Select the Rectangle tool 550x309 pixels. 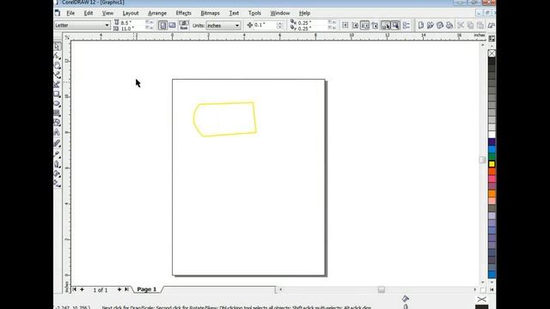[58, 94]
